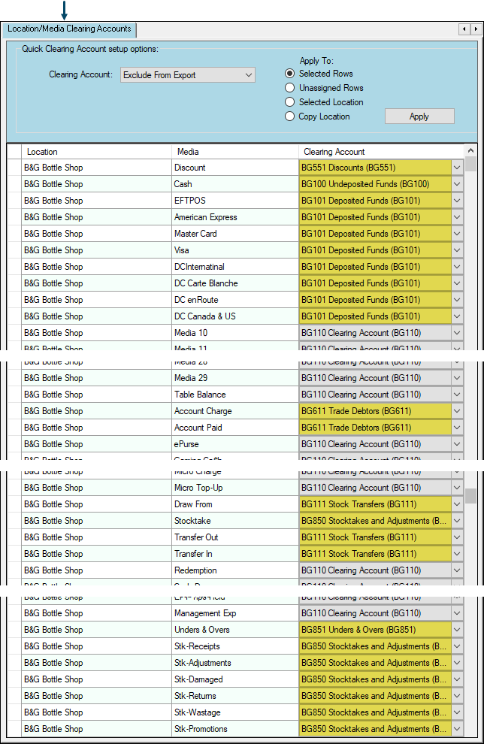Select BG611 Trade Debtors cell in Account Paid row

pos(375,428)
